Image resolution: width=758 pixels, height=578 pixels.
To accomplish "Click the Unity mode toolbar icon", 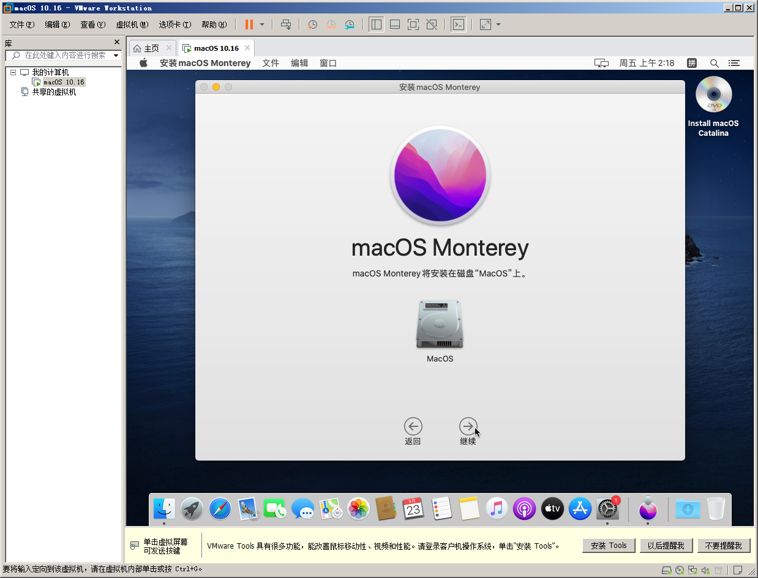I will [432, 24].
